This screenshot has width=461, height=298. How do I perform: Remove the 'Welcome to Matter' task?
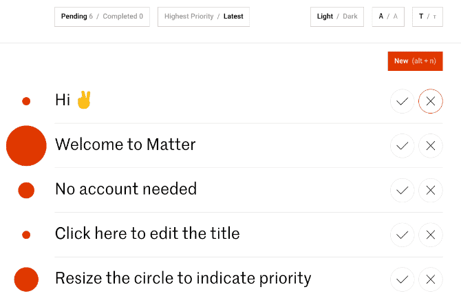[x=431, y=146]
